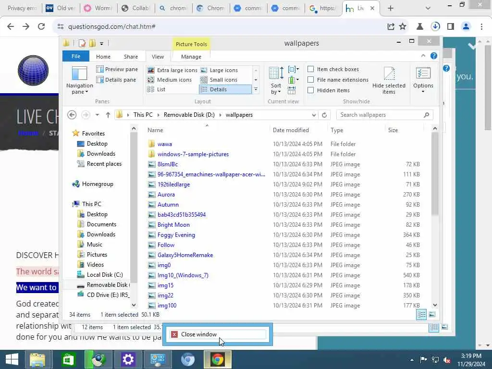The height and width of the screenshot is (369, 492).
Task: Collapse the ribbon with the chevron
Action: (423, 56)
